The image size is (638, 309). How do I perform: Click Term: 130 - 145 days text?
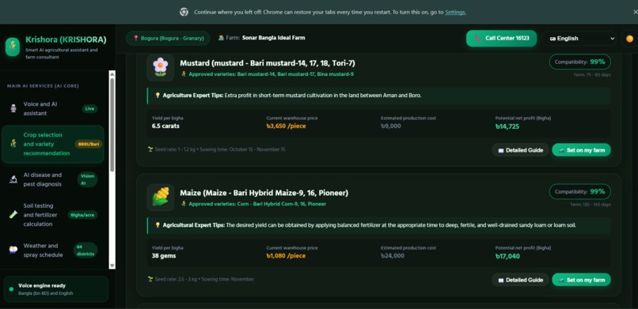pyautogui.click(x=591, y=205)
